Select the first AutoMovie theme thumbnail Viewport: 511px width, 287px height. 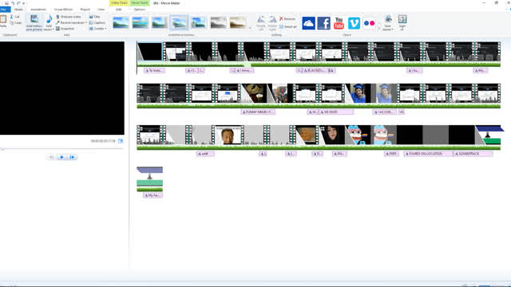tap(121, 23)
